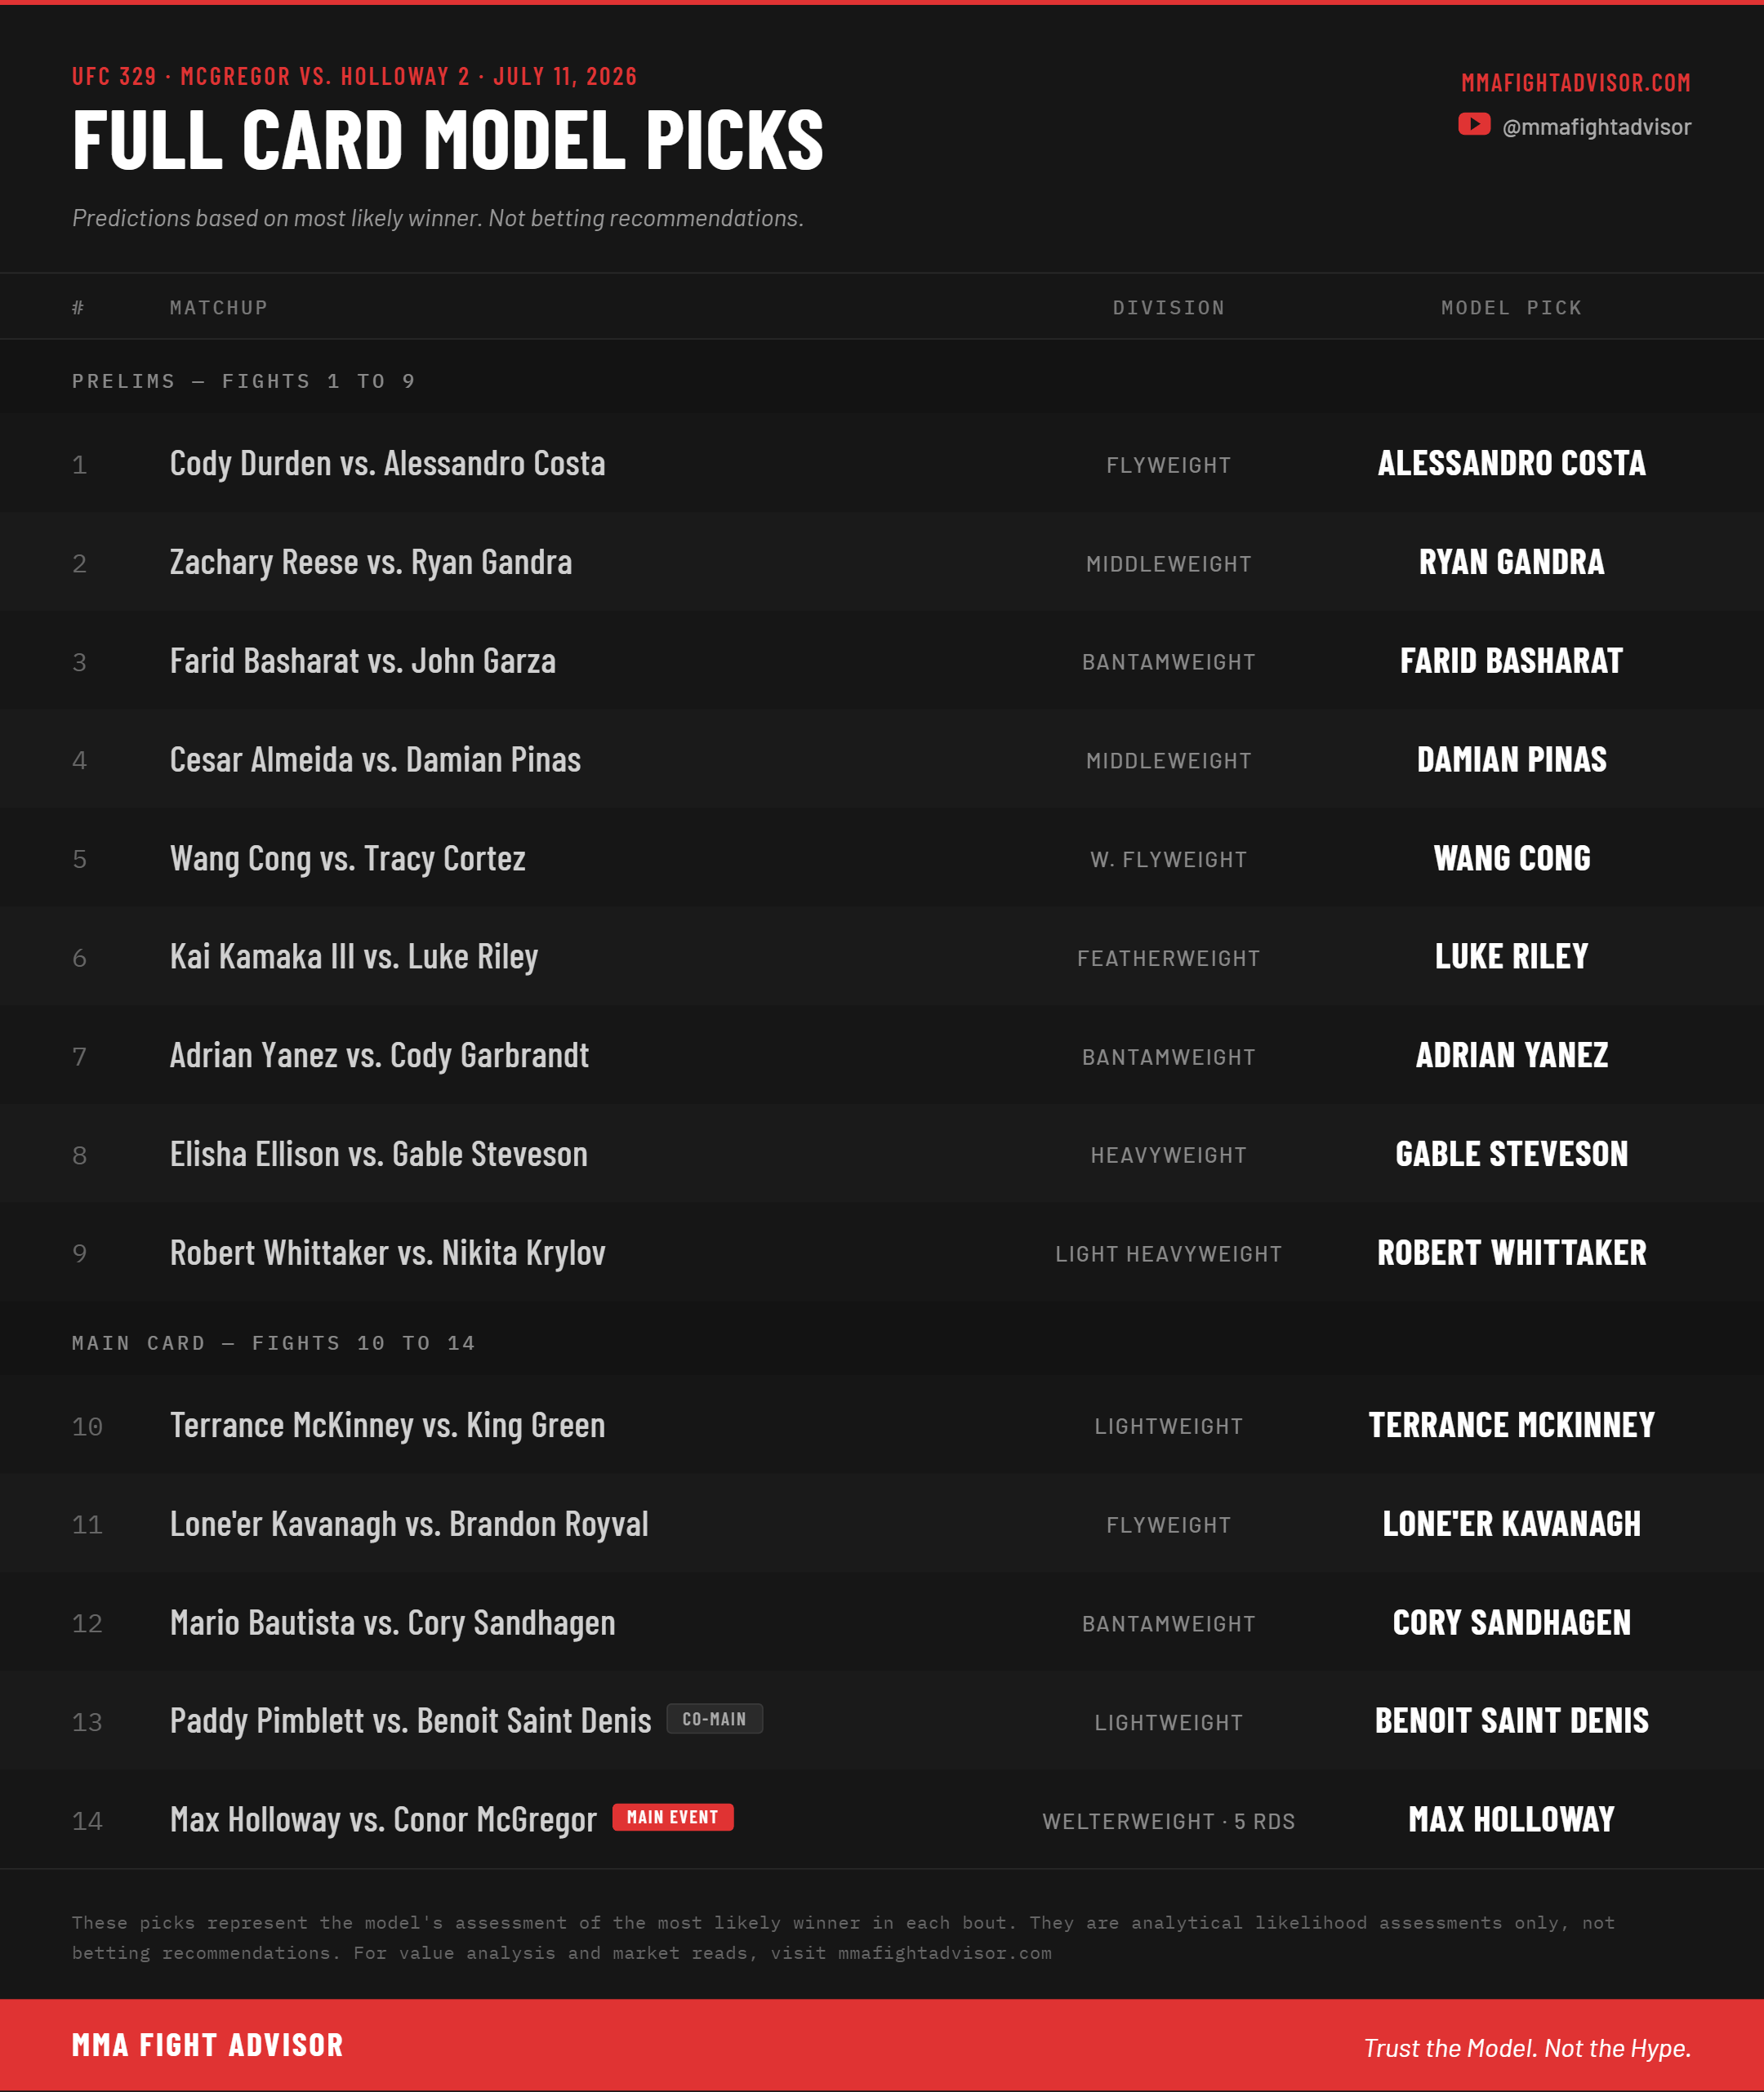
Task: Click the MODEL PICK column header
Action: (x=1511, y=308)
